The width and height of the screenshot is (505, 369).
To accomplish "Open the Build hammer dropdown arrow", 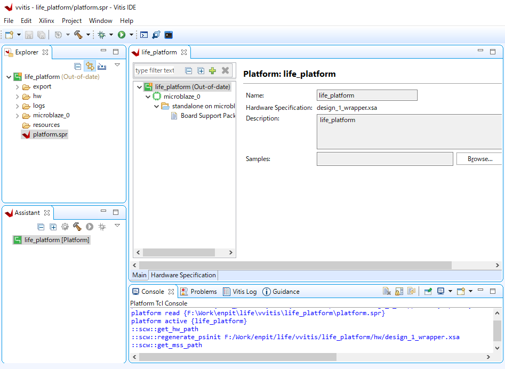I will [x=88, y=35].
